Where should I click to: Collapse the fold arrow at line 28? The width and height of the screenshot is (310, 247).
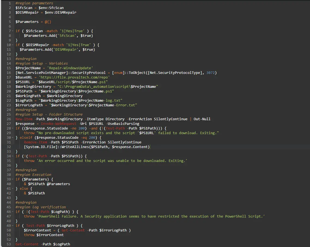tap(13, 128)
